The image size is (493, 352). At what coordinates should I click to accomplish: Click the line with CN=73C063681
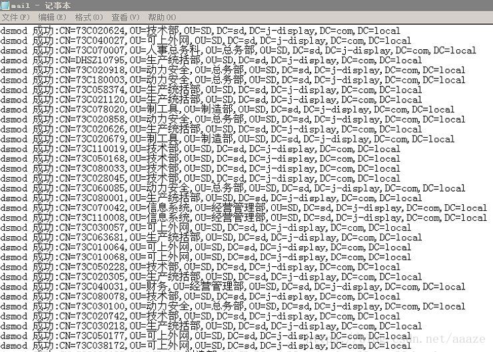tap(211, 238)
